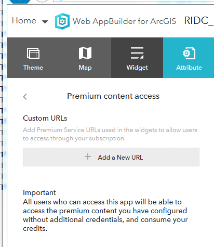The width and height of the screenshot is (214, 247).
Task: Go back using the left chevron arrow
Action: pyautogui.click(x=25, y=97)
